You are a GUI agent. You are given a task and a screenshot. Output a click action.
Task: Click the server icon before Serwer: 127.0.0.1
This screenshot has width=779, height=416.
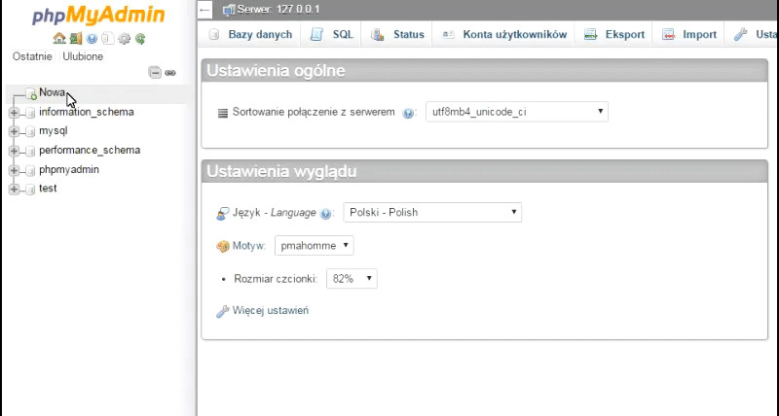coord(229,10)
